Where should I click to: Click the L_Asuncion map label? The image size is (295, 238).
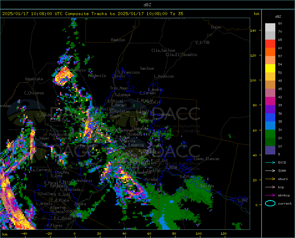[x=164, y=76]
